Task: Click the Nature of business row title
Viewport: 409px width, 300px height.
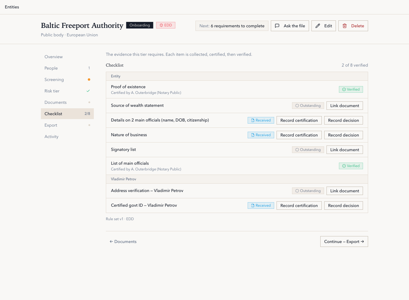Action: tap(129, 135)
